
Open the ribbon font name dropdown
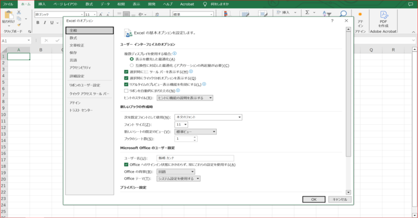click(82, 14)
